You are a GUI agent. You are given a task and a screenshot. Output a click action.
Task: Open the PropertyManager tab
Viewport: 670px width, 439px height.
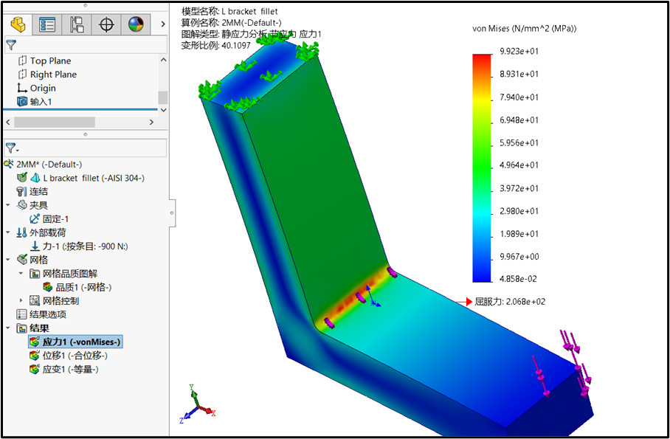[47, 24]
